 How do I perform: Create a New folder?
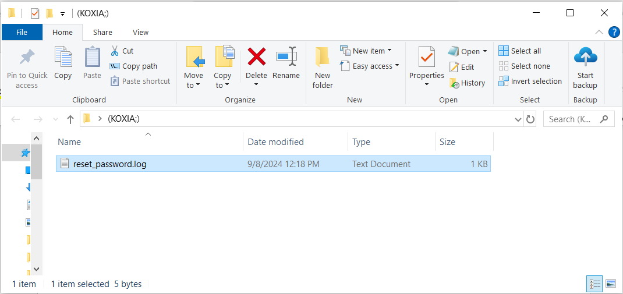pos(322,68)
